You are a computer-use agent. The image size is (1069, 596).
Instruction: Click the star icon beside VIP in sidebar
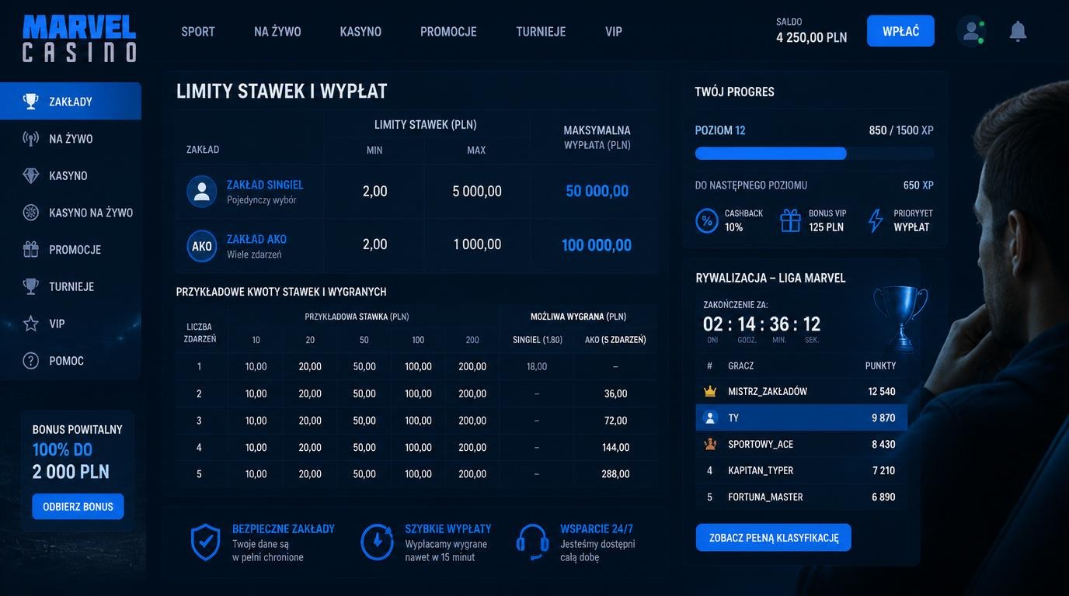click(31, 324)
